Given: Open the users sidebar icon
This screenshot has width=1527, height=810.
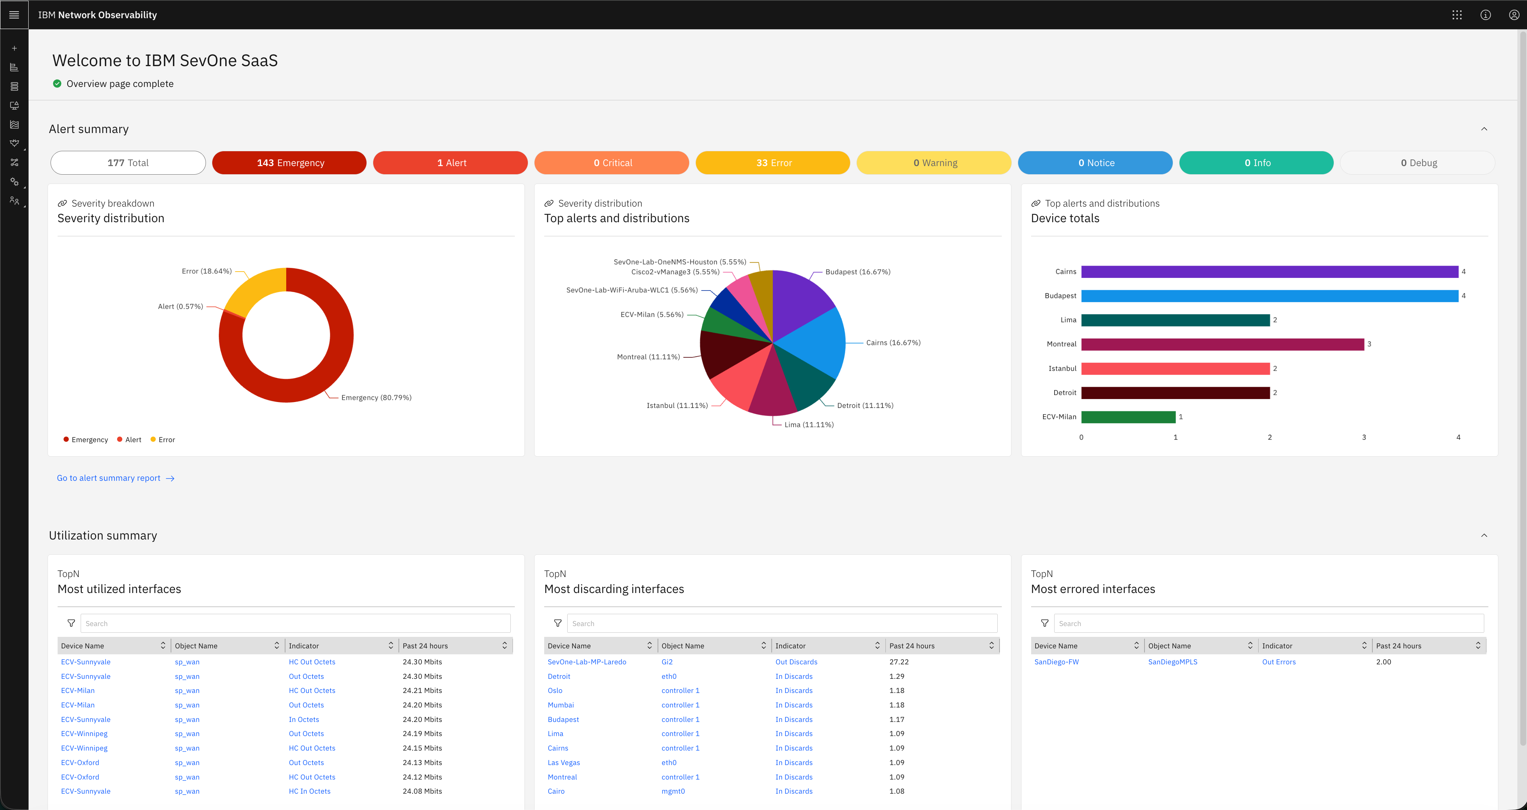Looking at the screenshot, I should [x=14, y=200].
